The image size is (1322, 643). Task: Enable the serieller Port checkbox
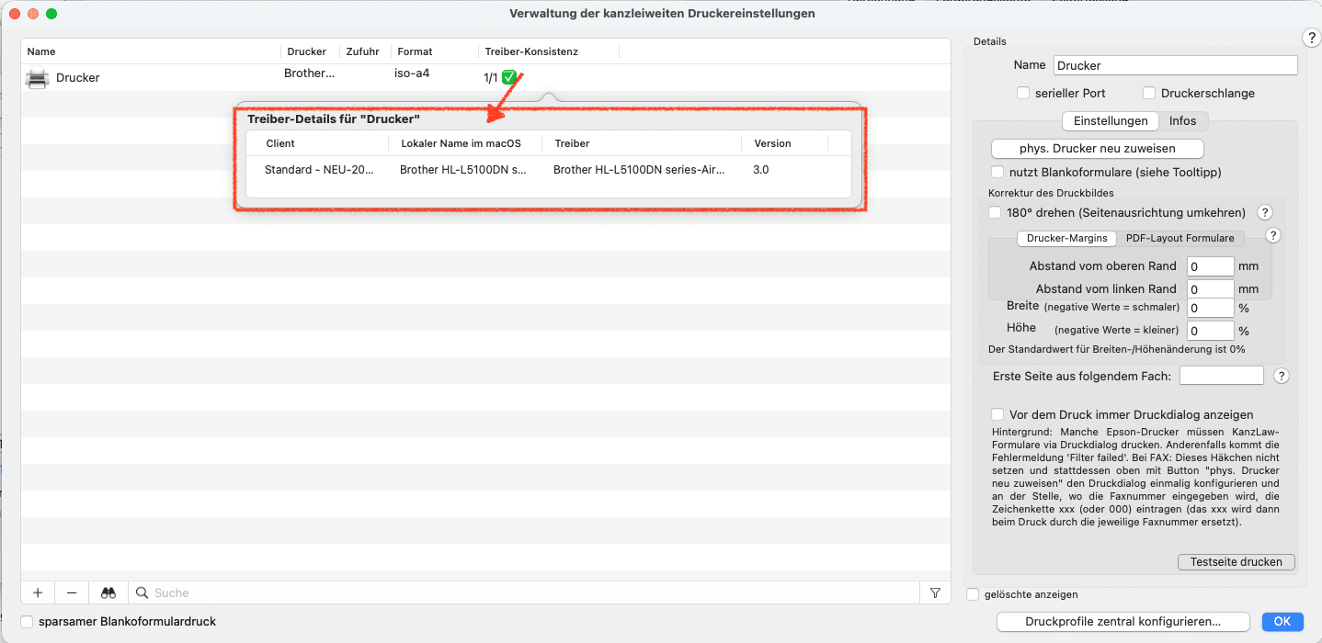click(1023, 93)
